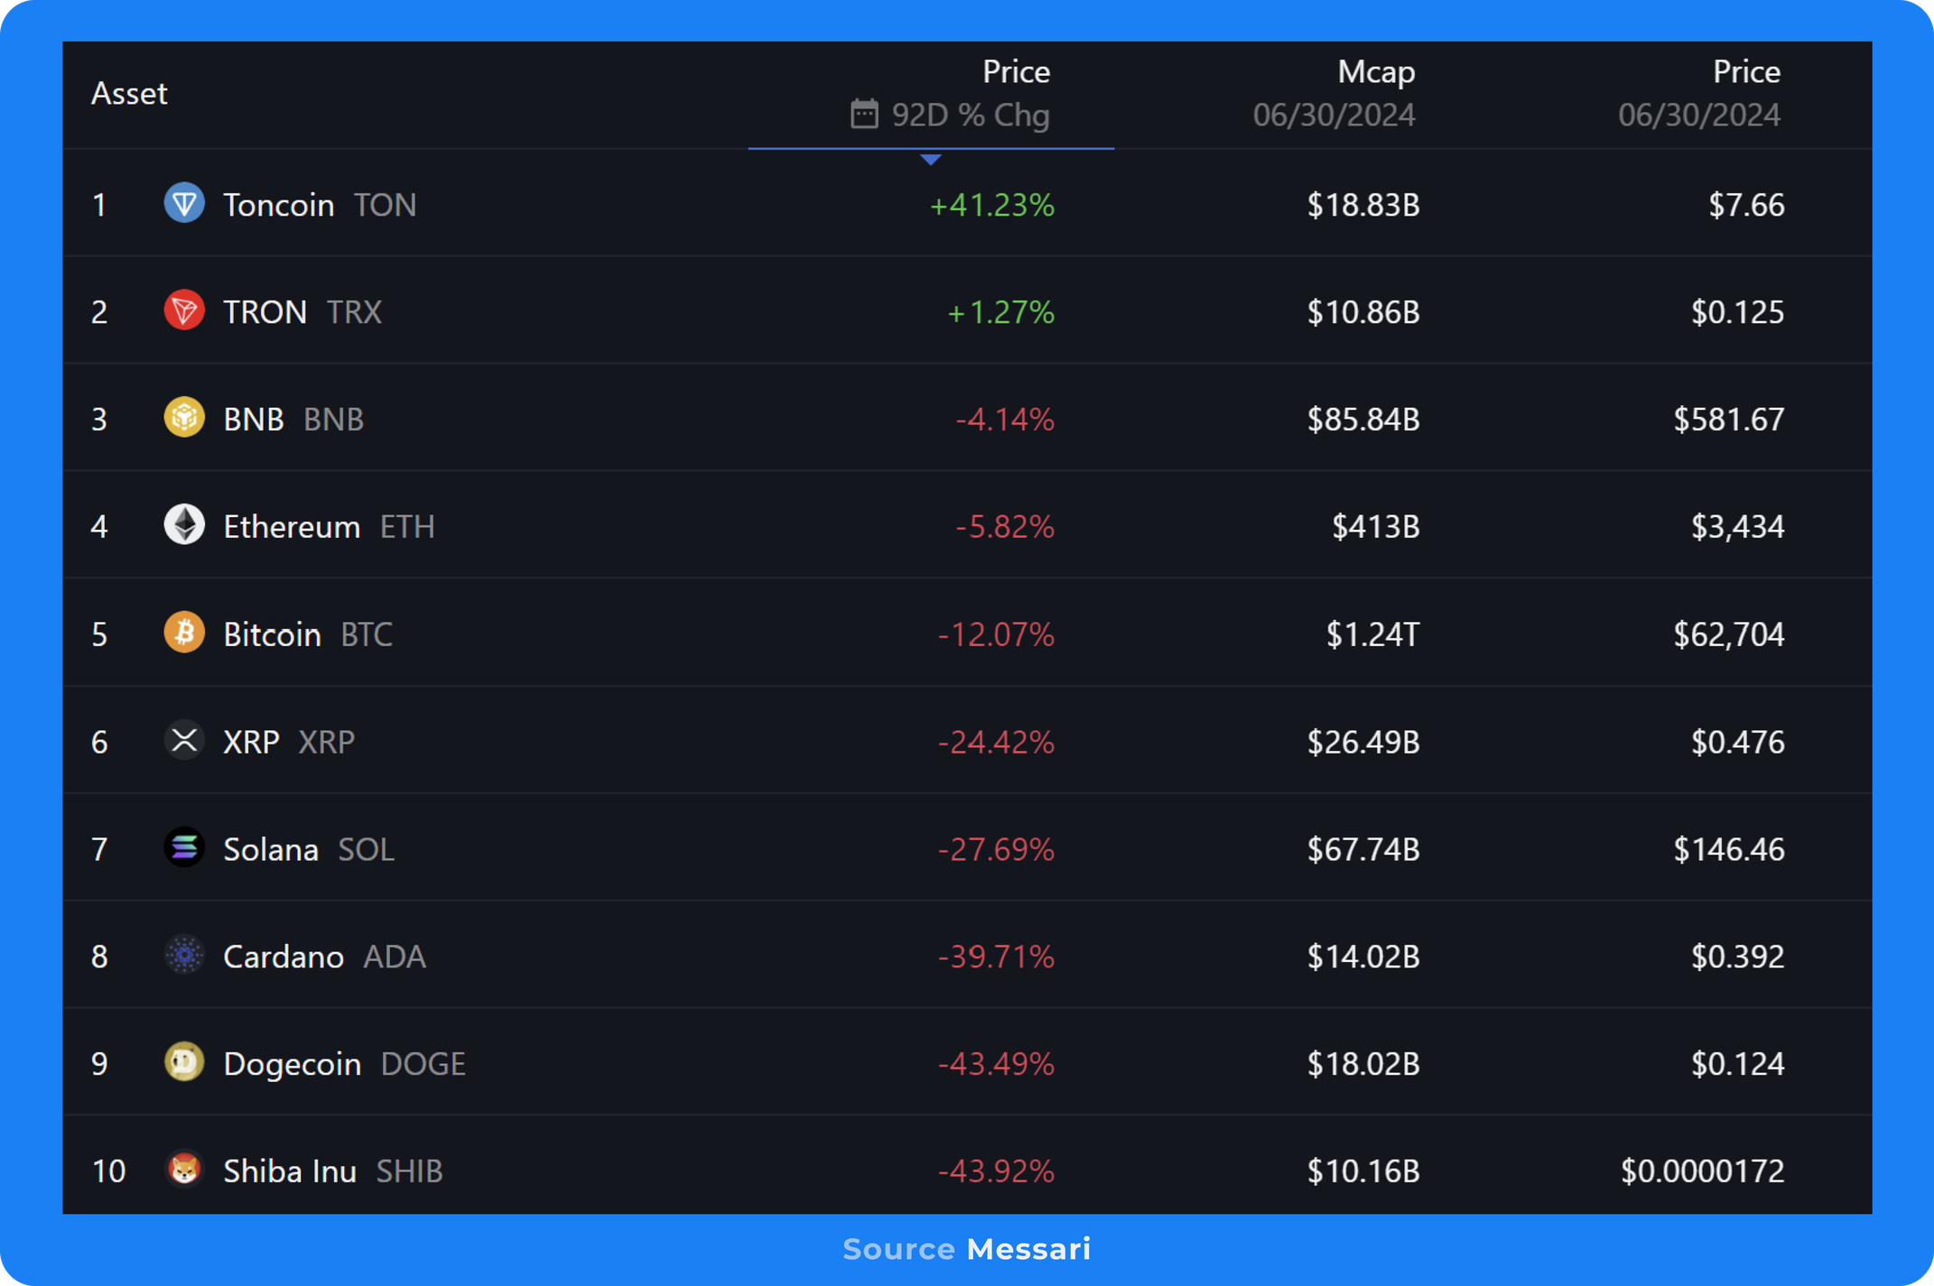Viewport: 1934px width, 1286px height.
Task: Click the blue sort arrow indicator
Action: coord(930,159)
